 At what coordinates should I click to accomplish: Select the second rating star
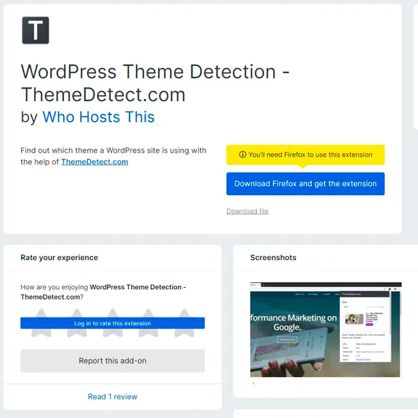(x=77, y=323)
